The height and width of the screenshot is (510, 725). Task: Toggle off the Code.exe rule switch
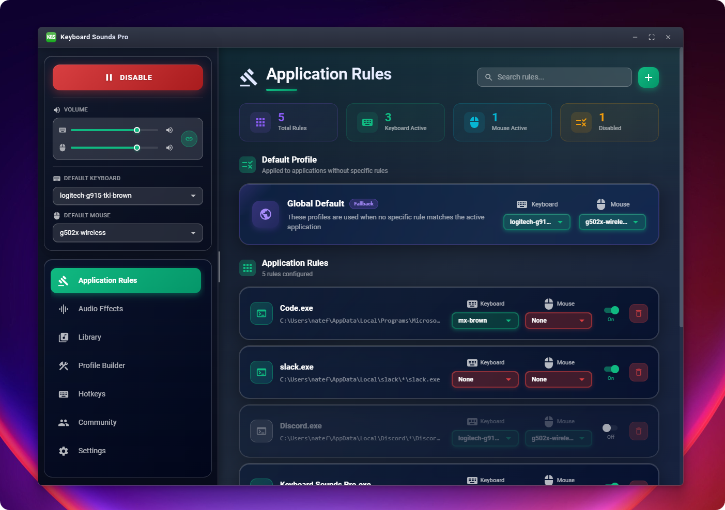(x=611, y=310)
